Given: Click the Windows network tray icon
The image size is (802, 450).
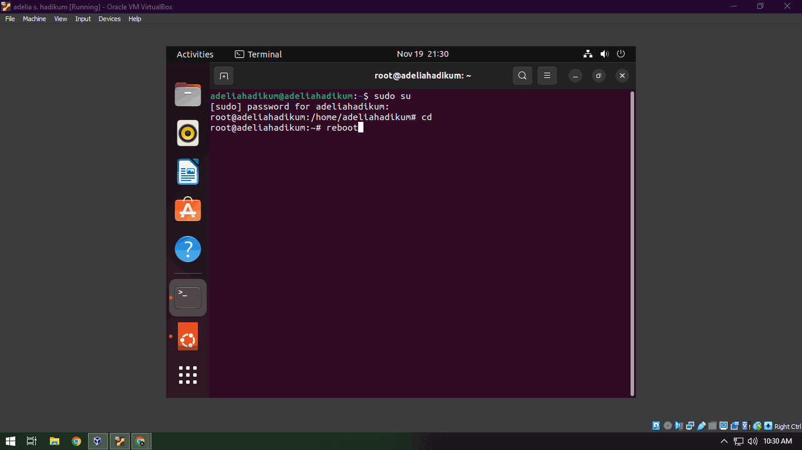Looking at the screenshot, I should pyautogui.click(x=739, y=441).
